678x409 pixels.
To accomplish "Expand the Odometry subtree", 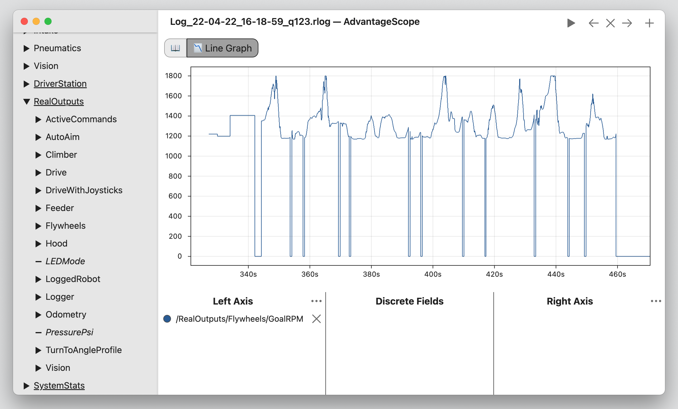I will [39, 315].
